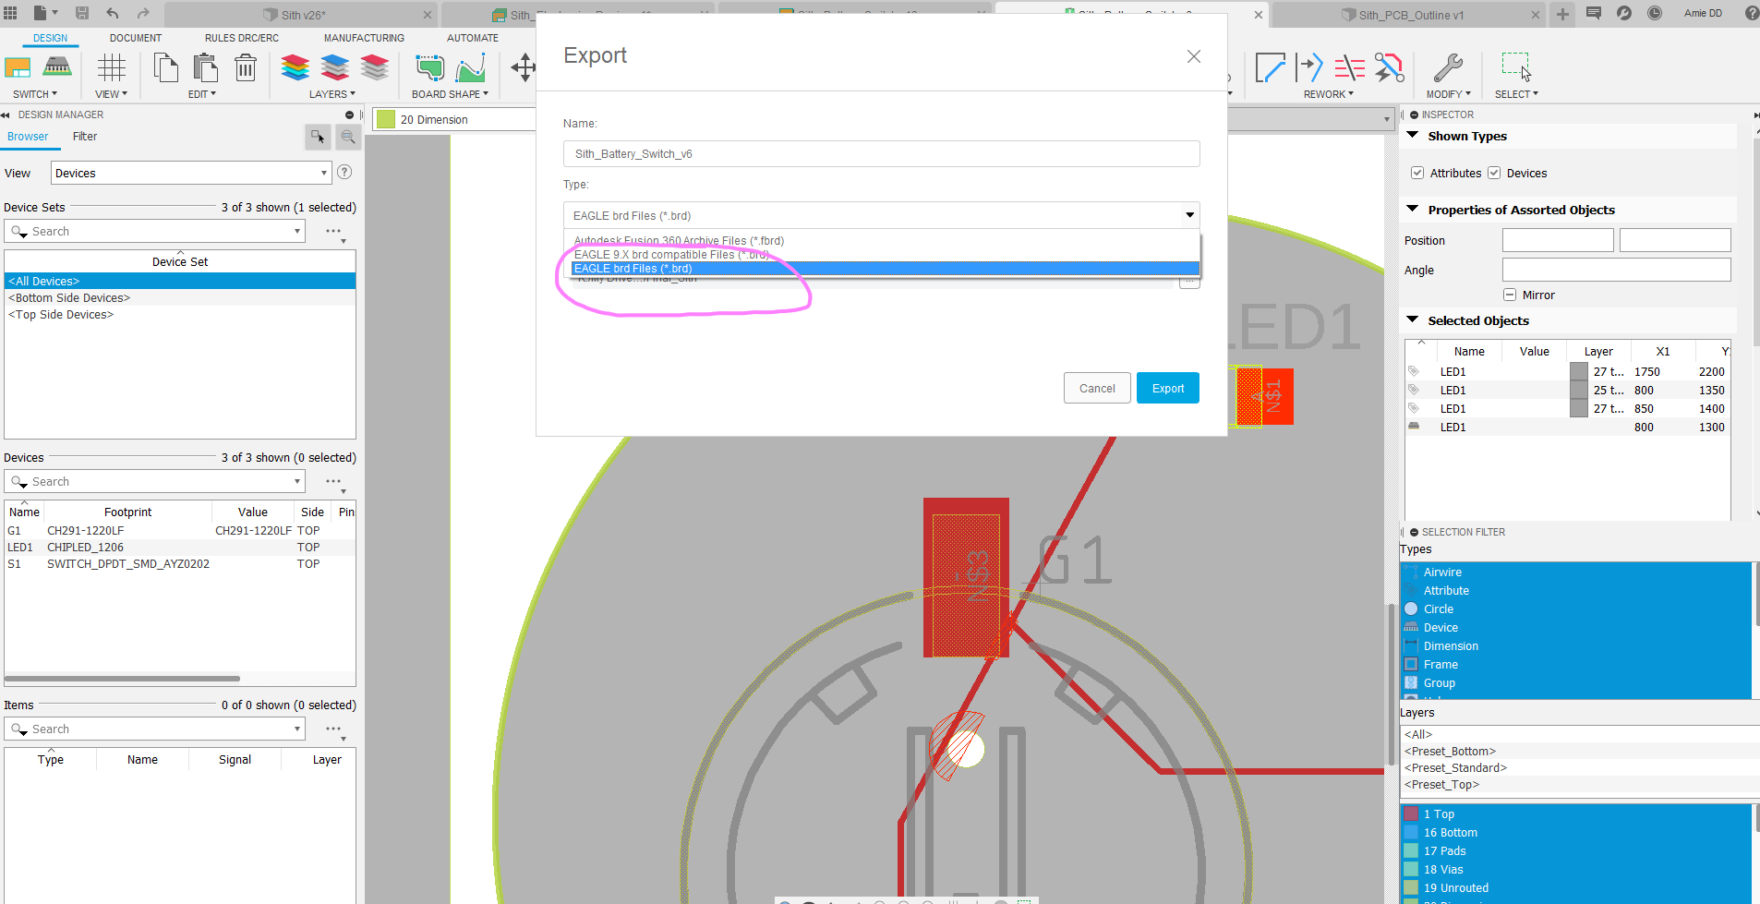Click the Copy icon in the Edit group
The image size is (1760, 904).
[x=165, y=67]
